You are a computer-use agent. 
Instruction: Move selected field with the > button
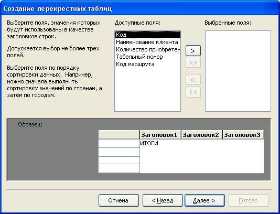tap(193, 51)
